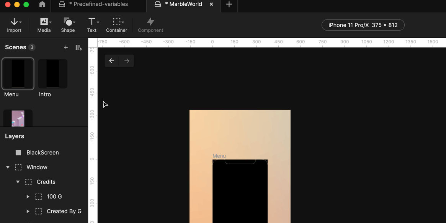This screenshot has height=223, width=446.
Task: Click the scene arrangement icon beside the plus
Action: [78, 47]
